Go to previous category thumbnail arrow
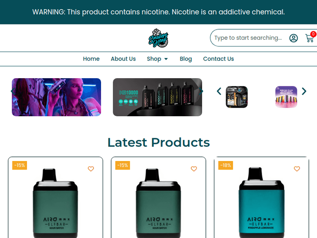The height and width of the screenshot is (238, 317). point(219,91)
